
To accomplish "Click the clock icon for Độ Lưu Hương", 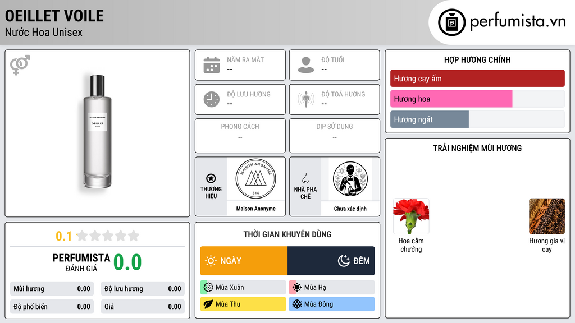I will tap(212, 99).
